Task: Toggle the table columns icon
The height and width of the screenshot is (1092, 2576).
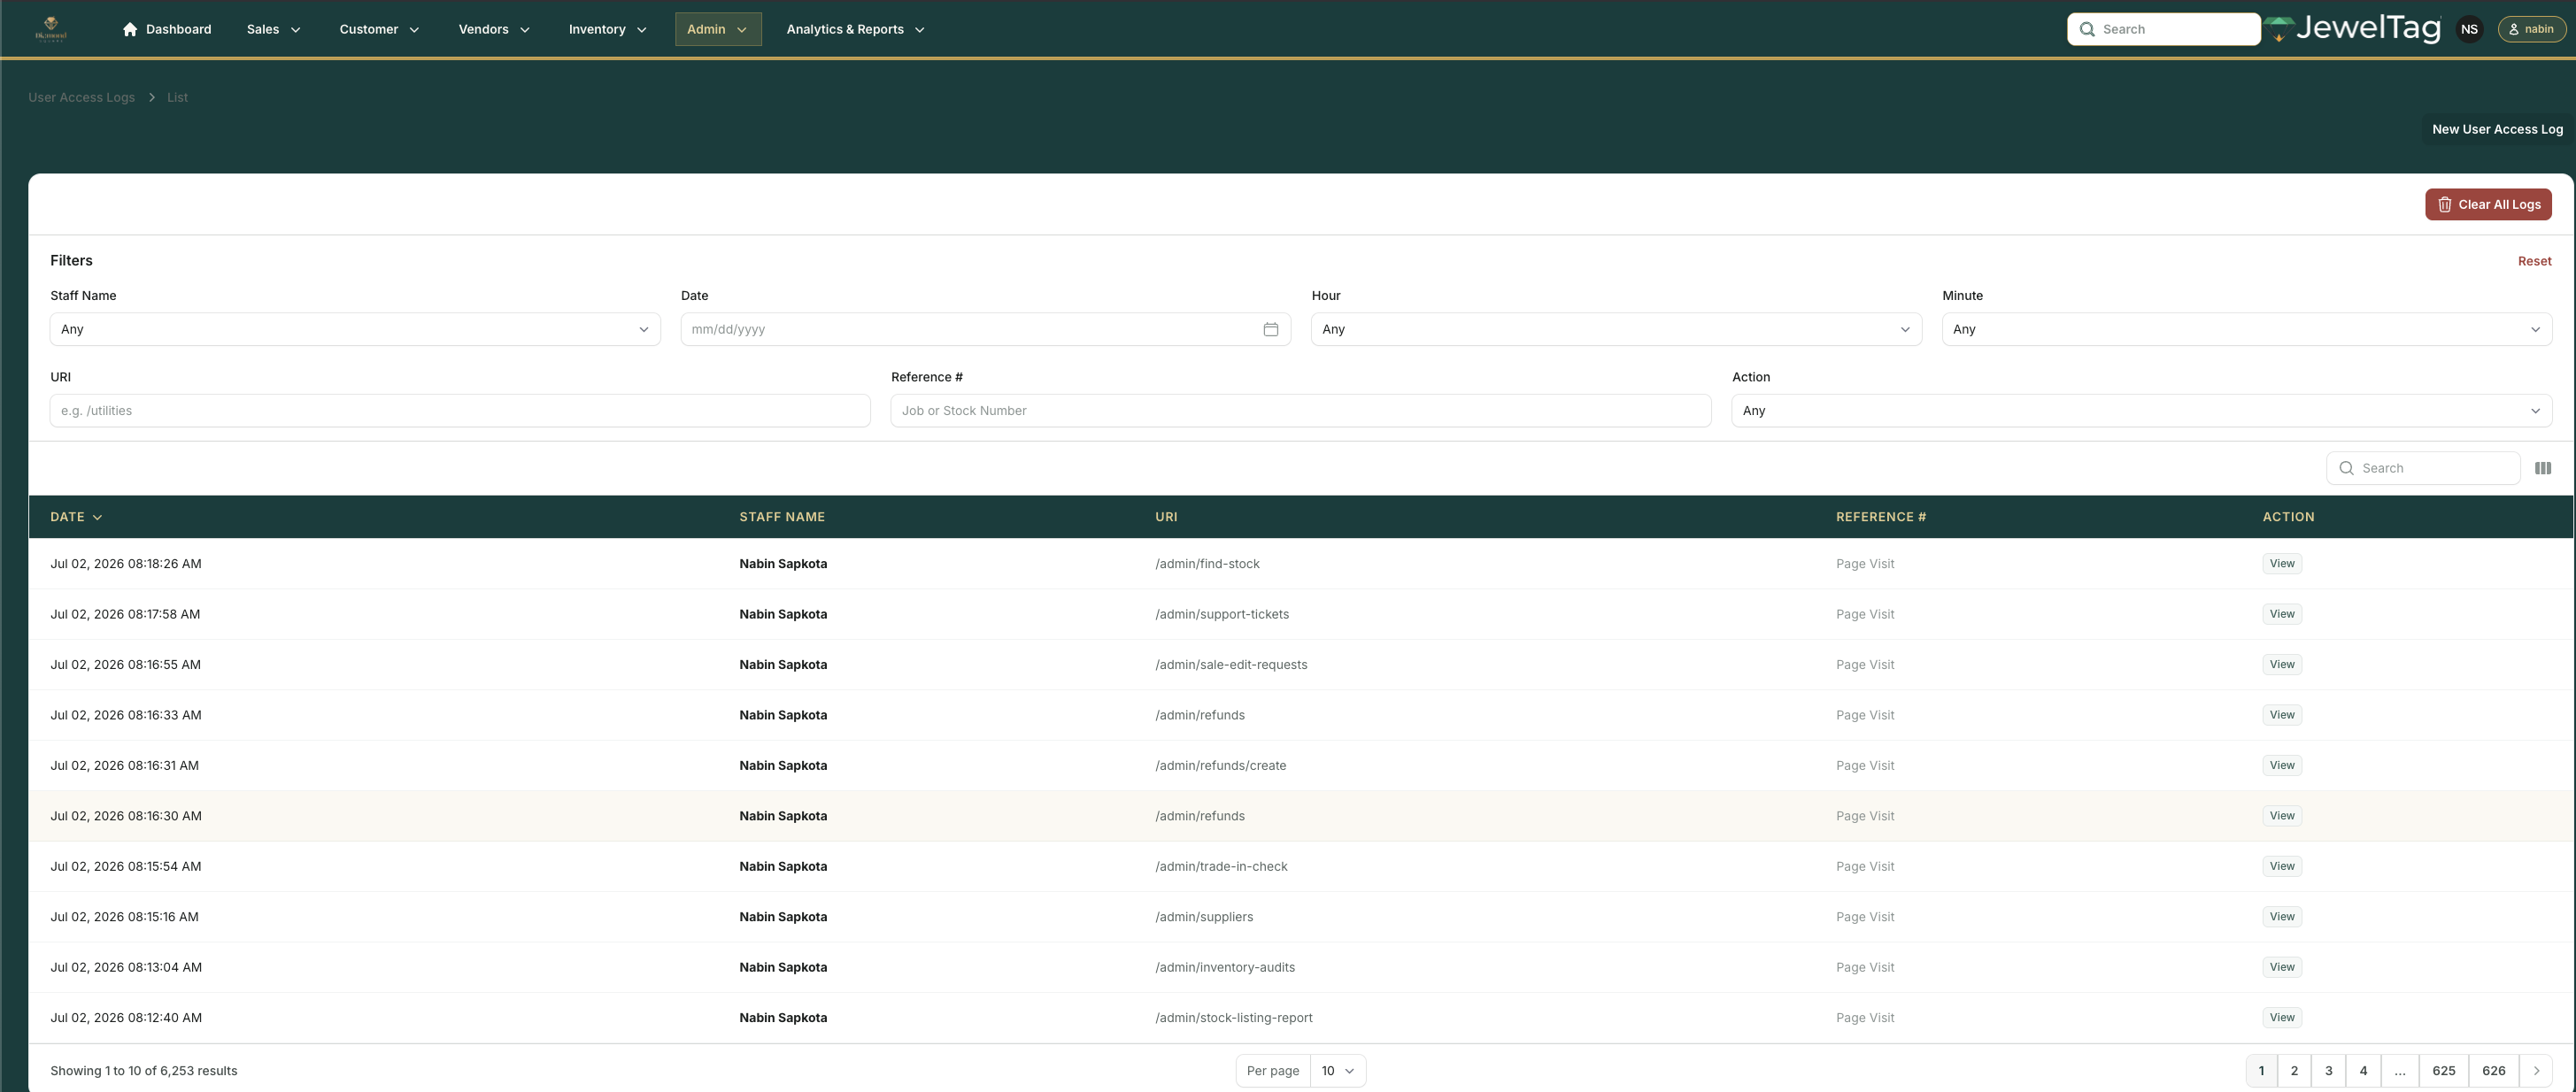Action: pyautogui.click(x=2543, y=468)
